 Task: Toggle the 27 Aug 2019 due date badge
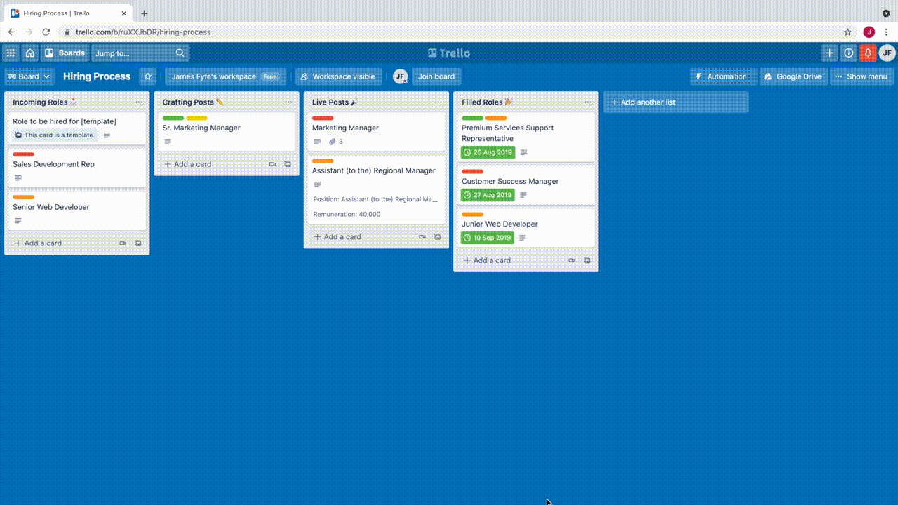click(488, 195)
